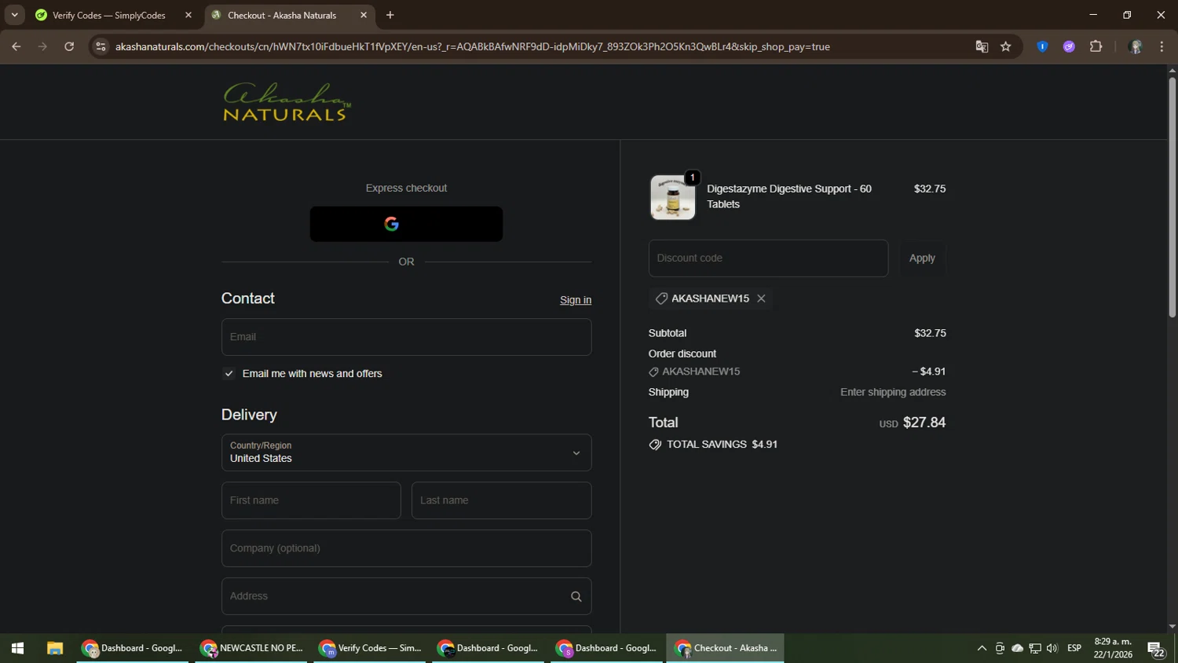Remove the AKASHANEW15 discount code
Image resolution: width=1178 pixels, height=663 pixels.
(x=761, y=299)
